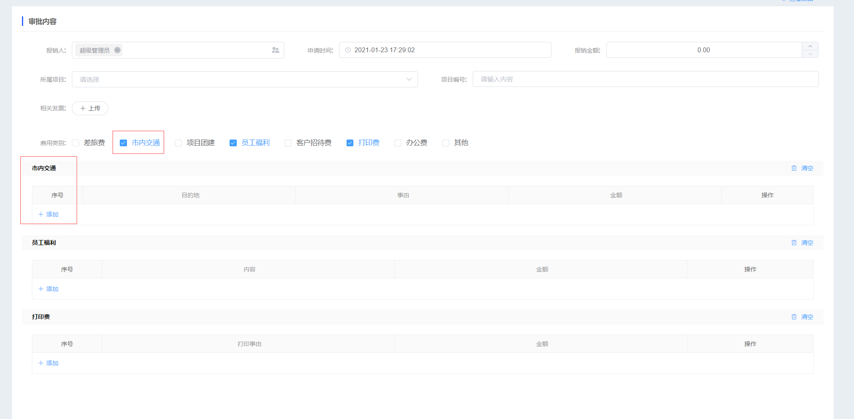Decrease 报销金额 with the down arrow
This screenshot has height=419, width=854.
pos(810,54)
